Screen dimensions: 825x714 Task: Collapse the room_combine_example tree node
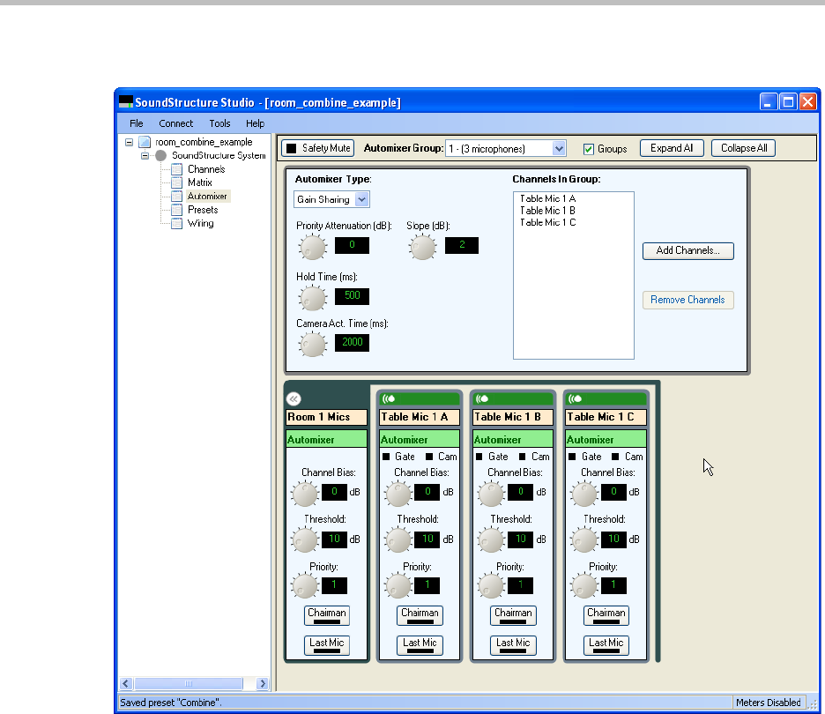pyautogui.click(x=129, y=142)
